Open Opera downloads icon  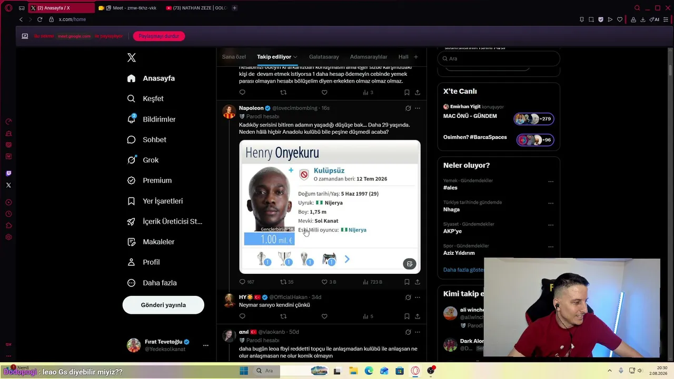[x=643, y=19]
